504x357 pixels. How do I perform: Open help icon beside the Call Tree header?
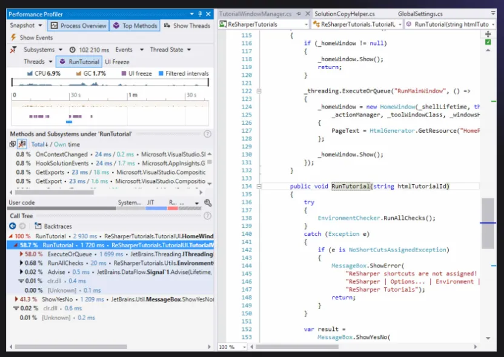point(208,216)
